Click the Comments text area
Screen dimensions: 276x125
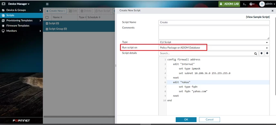(x=214, y=32)
